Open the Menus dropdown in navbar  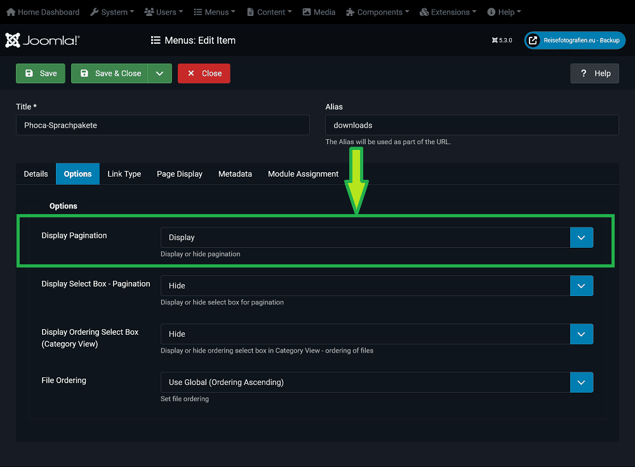pyautogui.click(x=215, y=12)
